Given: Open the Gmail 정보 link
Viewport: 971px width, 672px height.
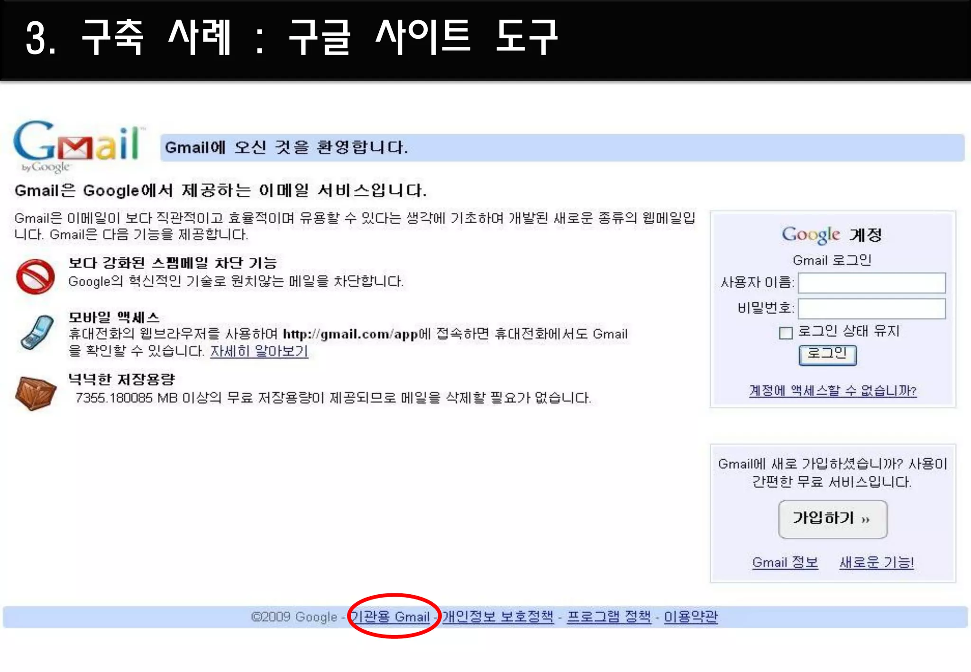Looking at the screenshot, I should point(785,562).
